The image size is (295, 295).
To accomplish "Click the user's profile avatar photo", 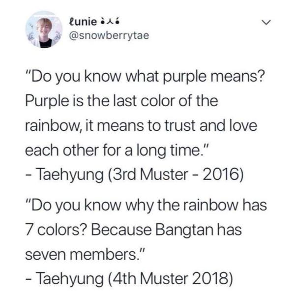I will tap(41, 30).
